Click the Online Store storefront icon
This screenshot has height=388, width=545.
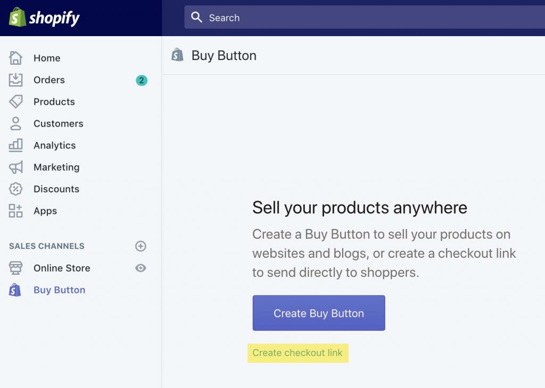click(15, 268)
